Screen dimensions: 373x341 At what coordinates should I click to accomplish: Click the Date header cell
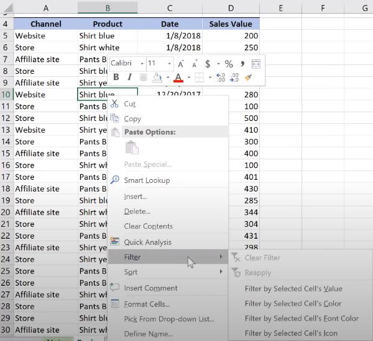pyautogui.click(x=170, y=24)
